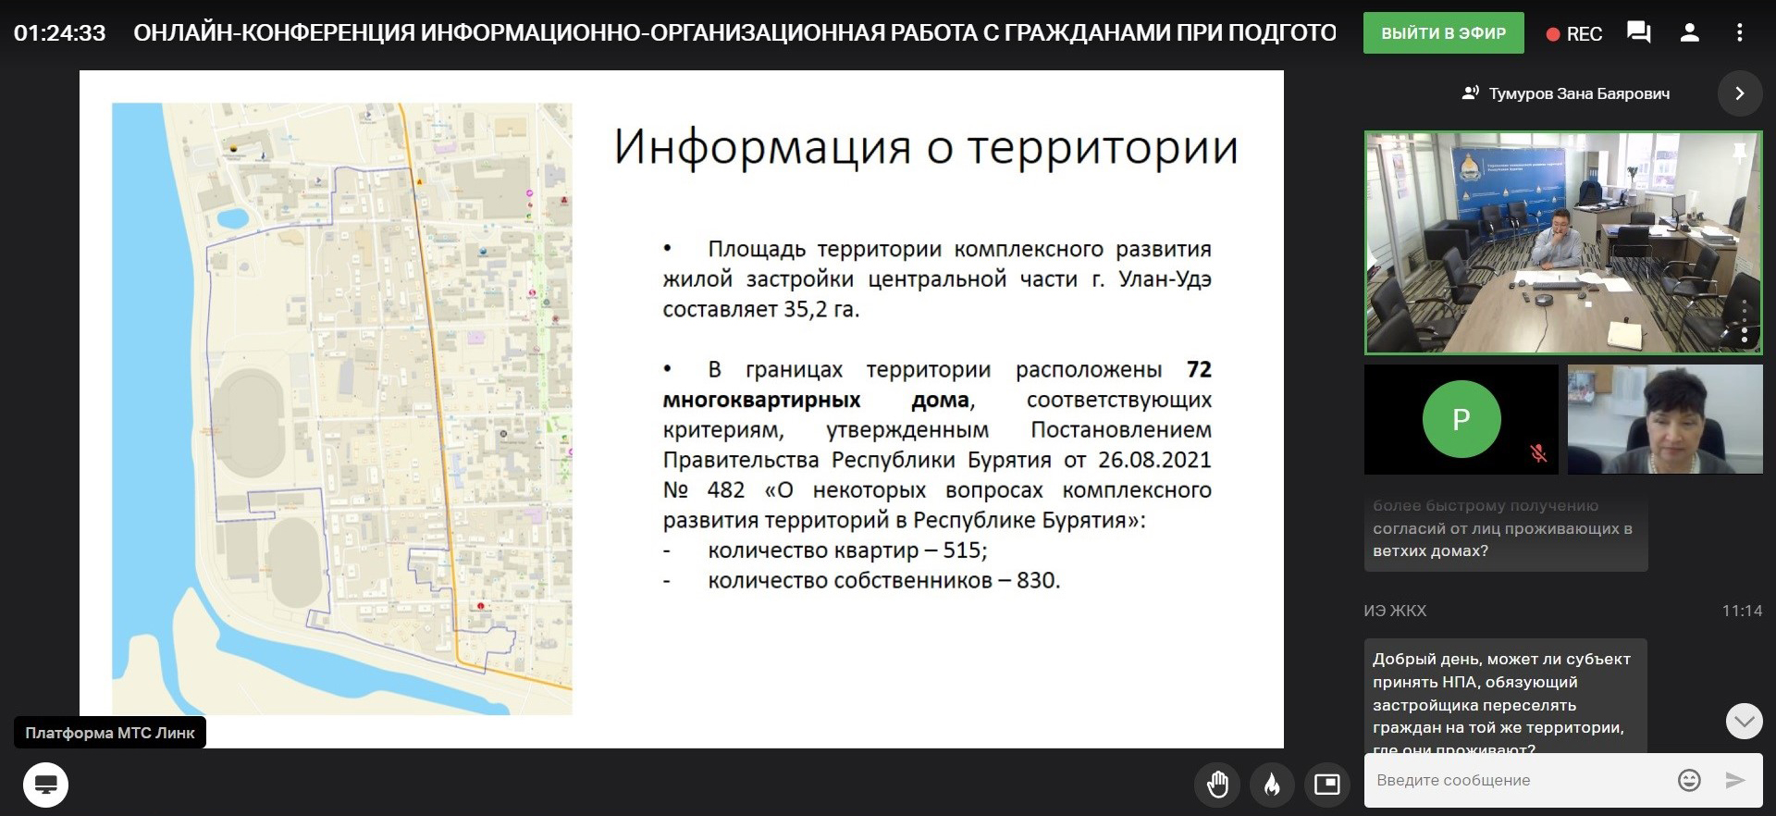The height and width of the screenshot is (816, 1776).
Task: Open the participants list icon
Action: tap(1690, 33)
